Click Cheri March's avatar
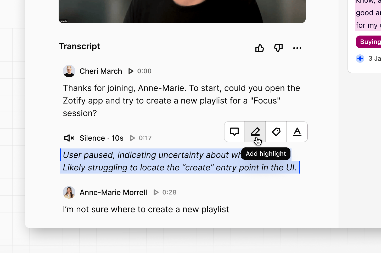This screenshot has height=253, width=381. click(69, 71)
